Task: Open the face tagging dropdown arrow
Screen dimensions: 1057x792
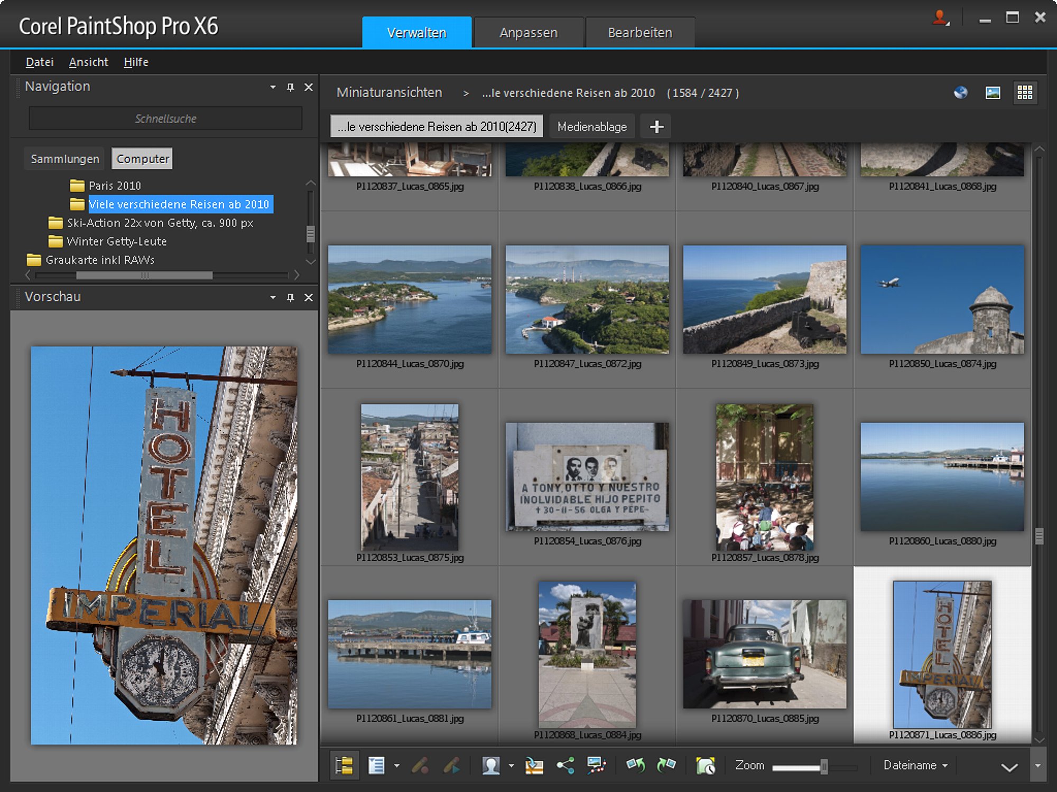Action: 511,766
